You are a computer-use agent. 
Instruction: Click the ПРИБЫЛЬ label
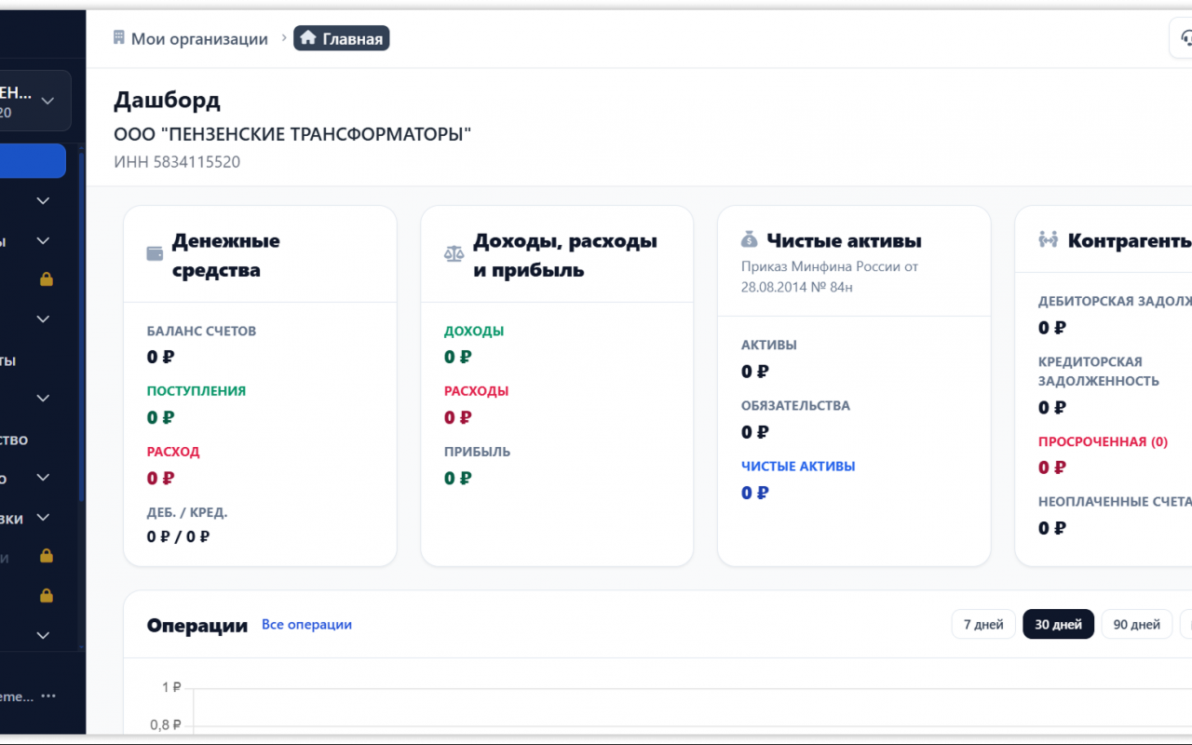click(x=477, y=452)
